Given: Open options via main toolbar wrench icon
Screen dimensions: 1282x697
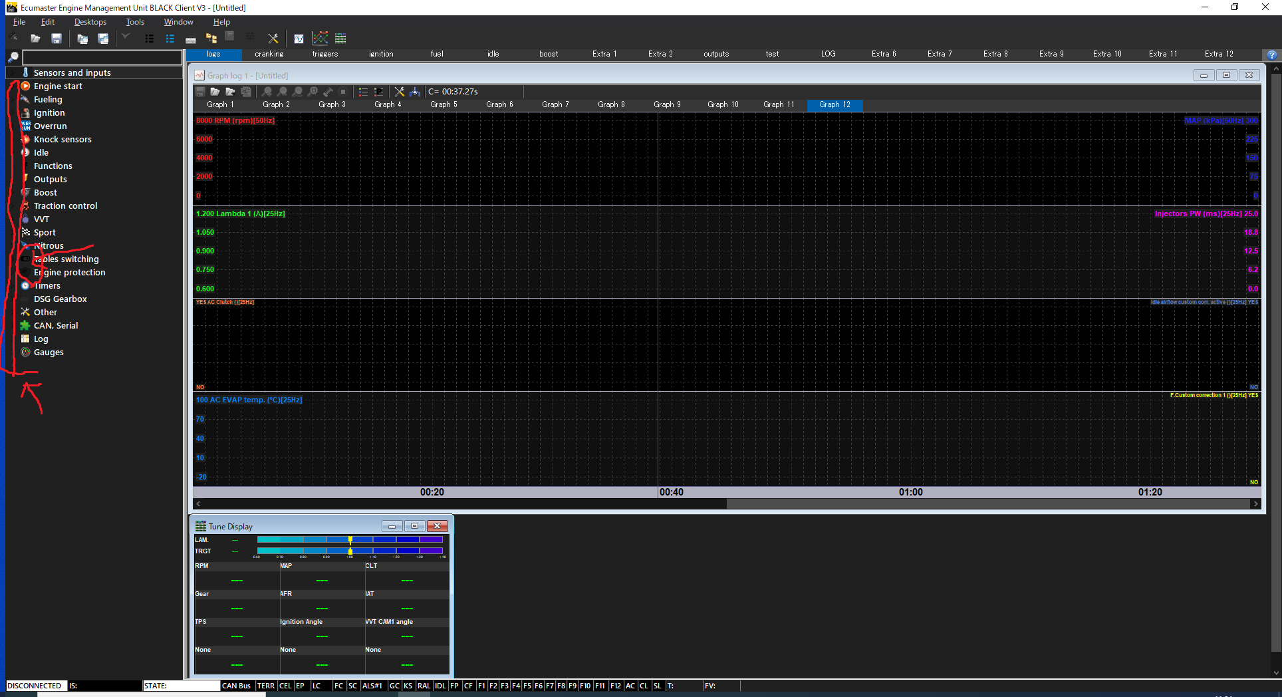Looking at the screenshot, I should point(273,39).
